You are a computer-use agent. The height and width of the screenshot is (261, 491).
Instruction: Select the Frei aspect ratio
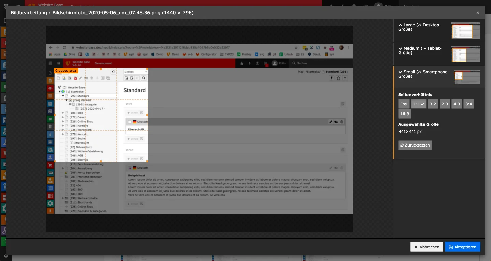(x=404, y=104)
